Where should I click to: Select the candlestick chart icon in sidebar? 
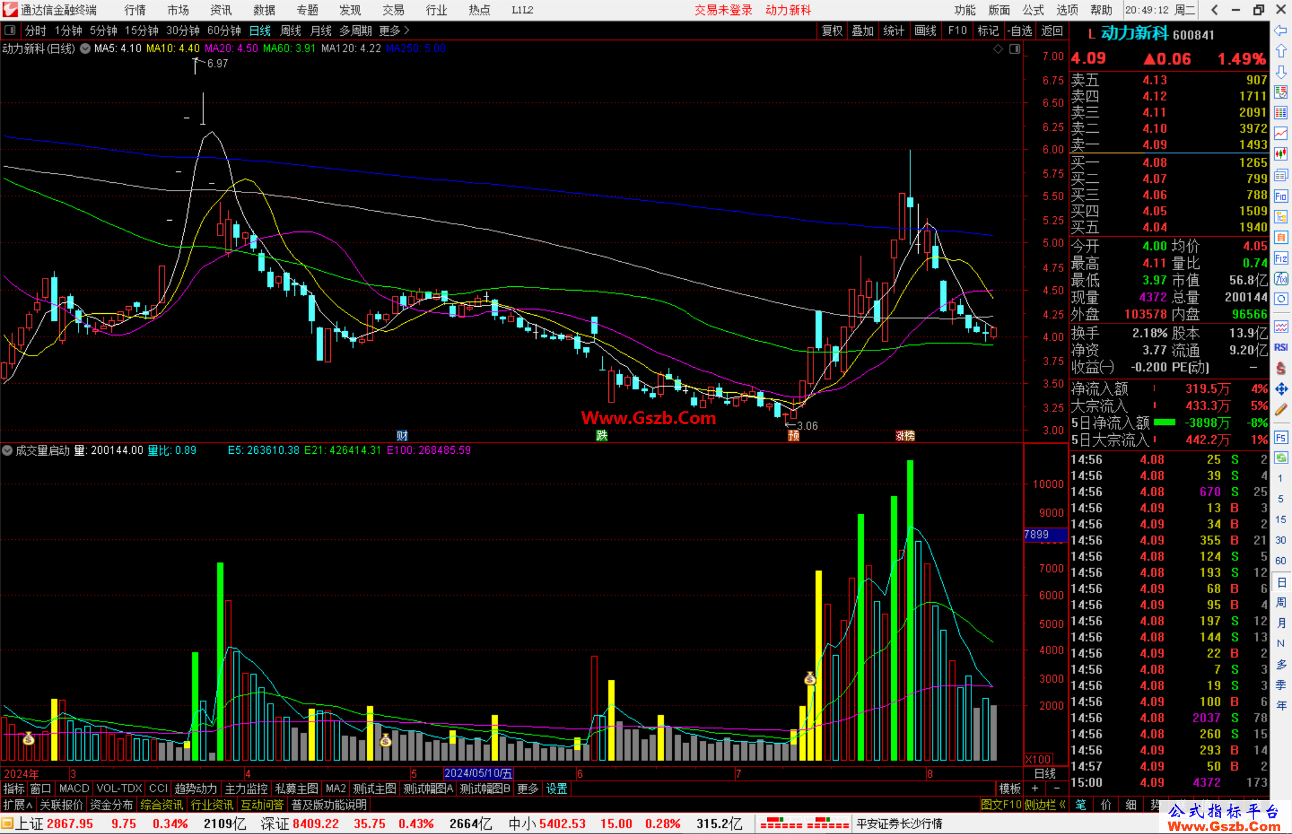pyautogui.click(x=1281, y=154)
